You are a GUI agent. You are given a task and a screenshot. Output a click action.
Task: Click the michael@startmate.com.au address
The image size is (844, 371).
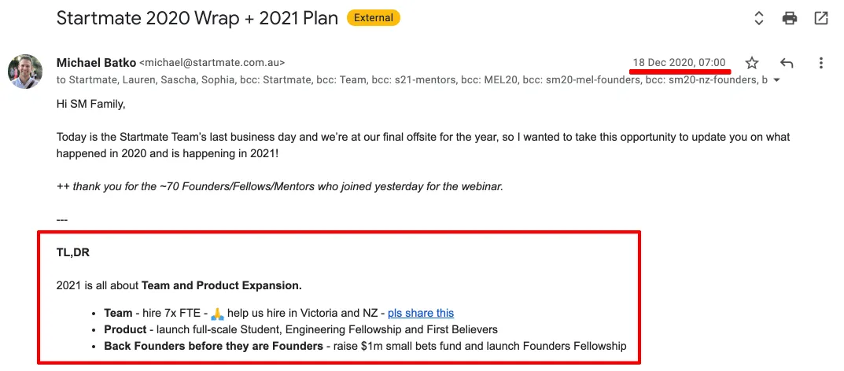212,63
